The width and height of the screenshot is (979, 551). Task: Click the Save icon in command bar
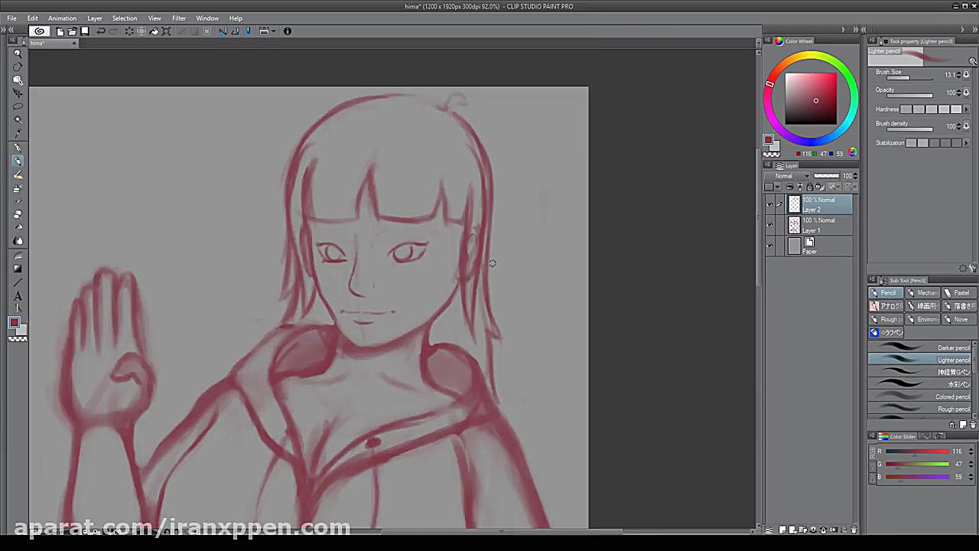pyautogui.click(x=85, y=31)
